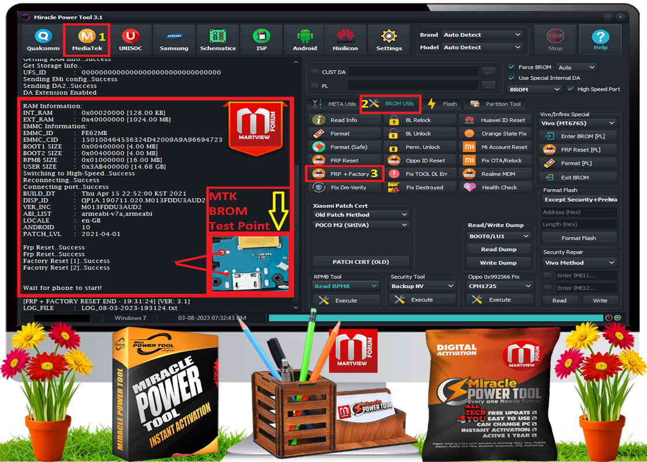This screenshot has height=462, width=647.
Task: Expand Backup NV dropdown
Action: point(422,286)
